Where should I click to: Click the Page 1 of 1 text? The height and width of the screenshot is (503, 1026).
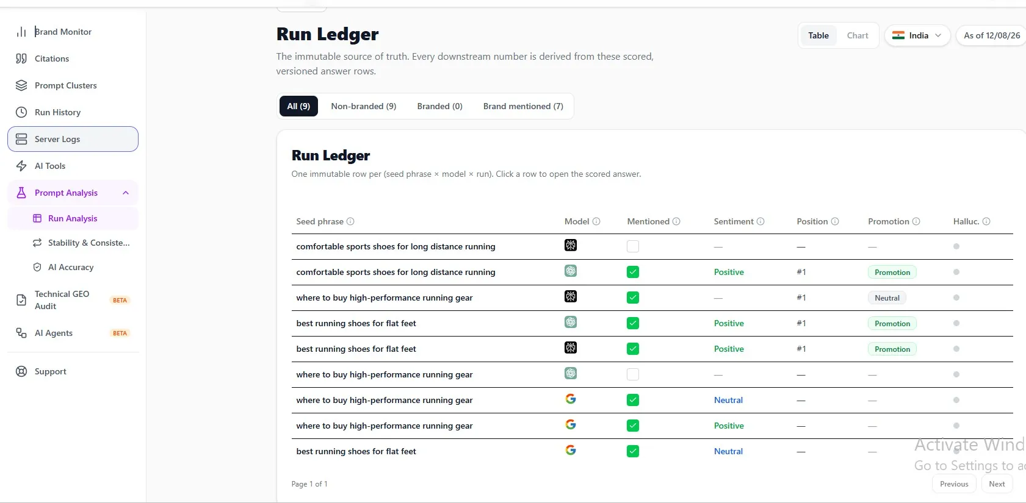point(309,484)
